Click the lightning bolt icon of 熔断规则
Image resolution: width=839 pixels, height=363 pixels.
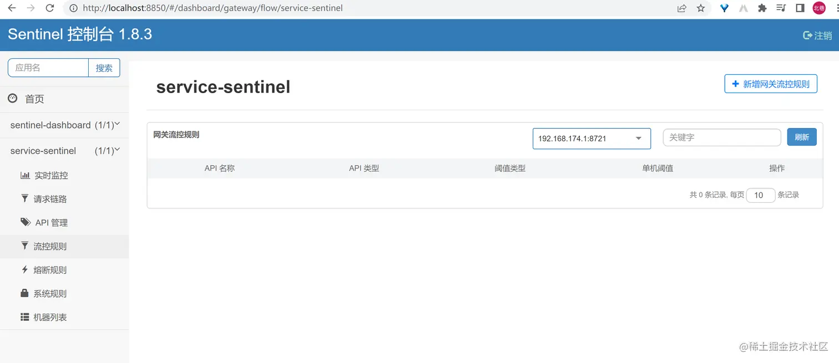(24, 269)
